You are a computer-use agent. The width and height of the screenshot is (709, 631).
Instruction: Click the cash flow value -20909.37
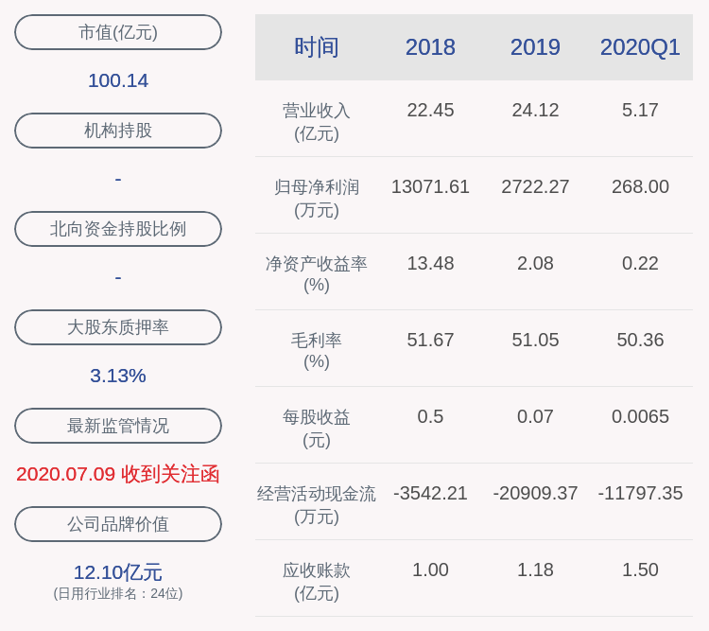click(x=535, y=494)
